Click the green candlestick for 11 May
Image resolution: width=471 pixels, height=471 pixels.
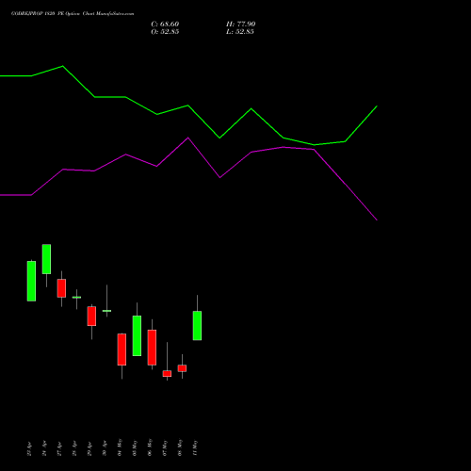click(x=197, y=326)
